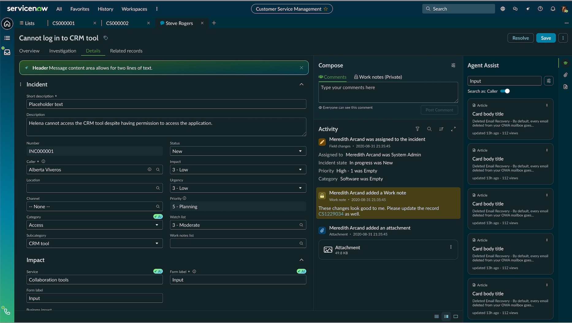Click the Short description field
This screenshot has width=572, height=323.
tap(166, 104)
